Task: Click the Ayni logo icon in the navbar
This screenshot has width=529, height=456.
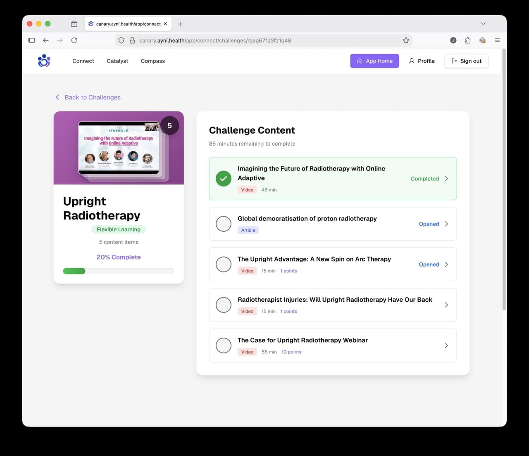Action: click(x=44, y=61)
